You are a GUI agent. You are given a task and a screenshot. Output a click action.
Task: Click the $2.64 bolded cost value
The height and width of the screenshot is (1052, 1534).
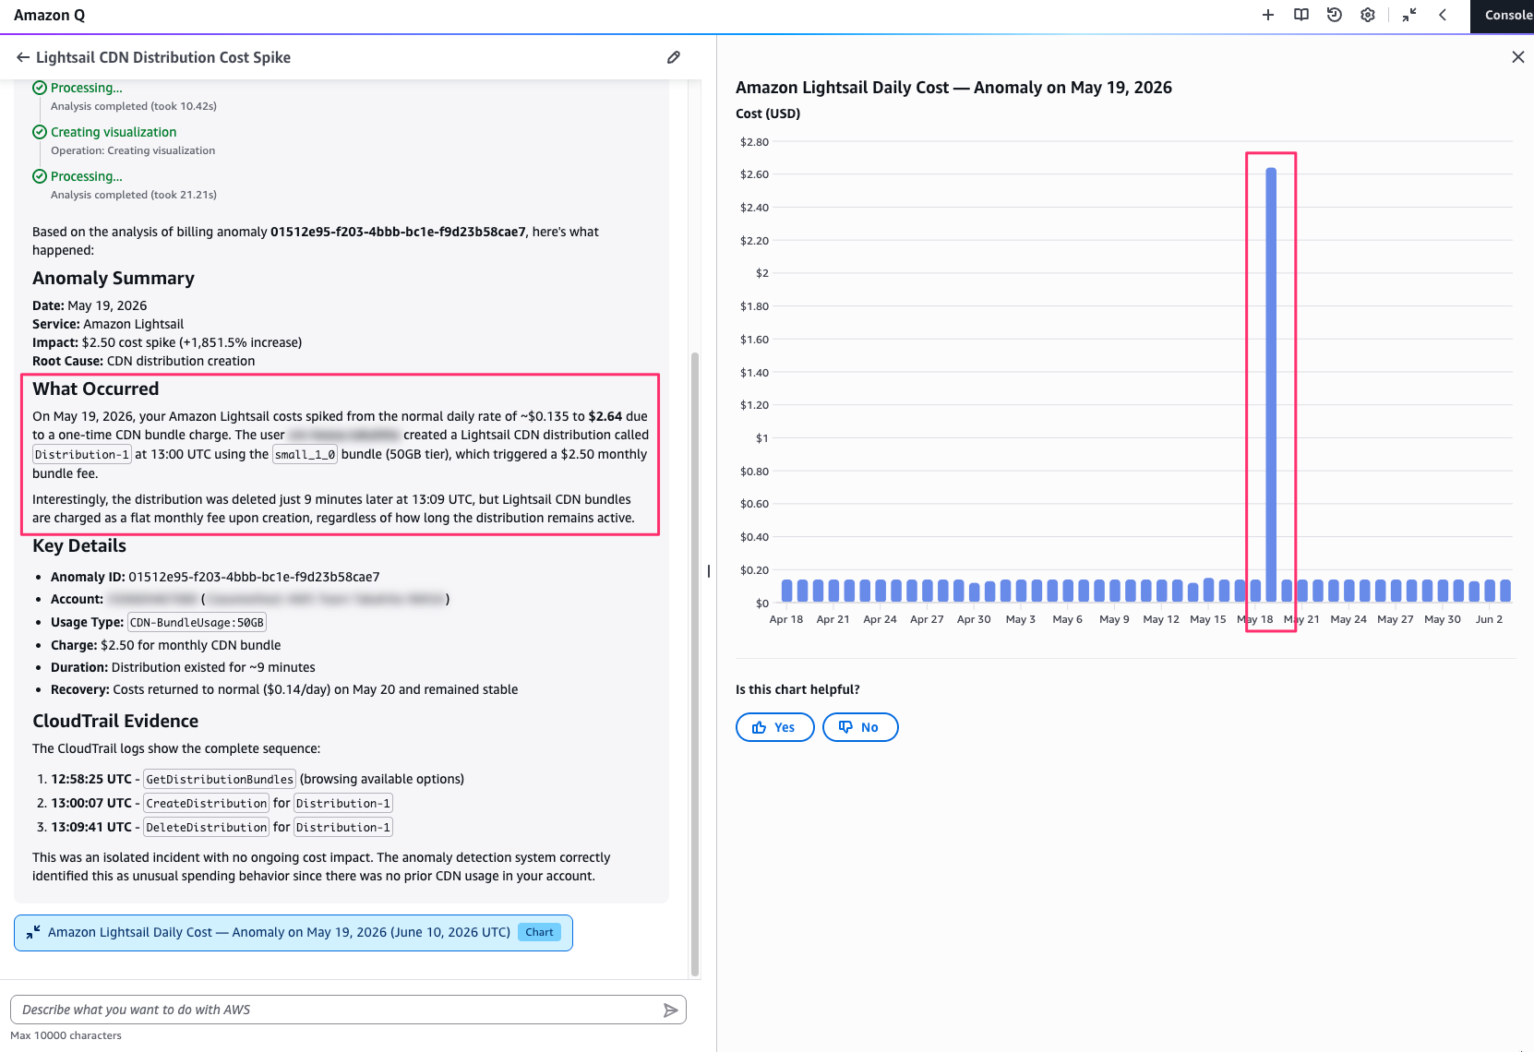click(x=605, y=416)
